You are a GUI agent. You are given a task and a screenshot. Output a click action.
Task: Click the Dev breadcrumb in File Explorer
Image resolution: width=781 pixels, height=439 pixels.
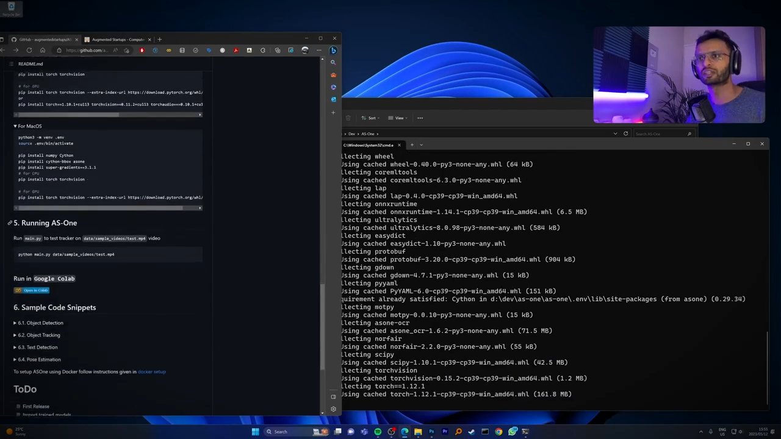351,134
